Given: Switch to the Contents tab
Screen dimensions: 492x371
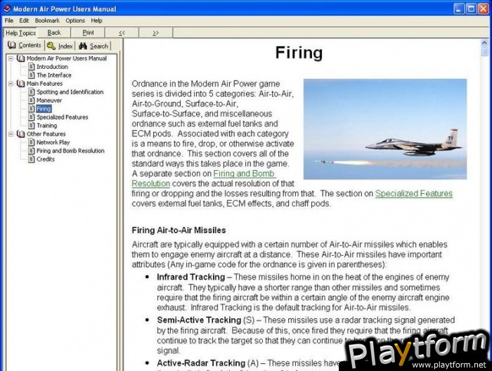Looking at the screenshot, I should click(x=25, y=45).
